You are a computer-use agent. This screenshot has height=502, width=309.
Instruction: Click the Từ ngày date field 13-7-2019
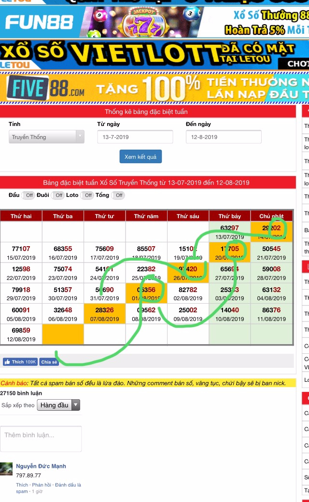click(135, 137)
